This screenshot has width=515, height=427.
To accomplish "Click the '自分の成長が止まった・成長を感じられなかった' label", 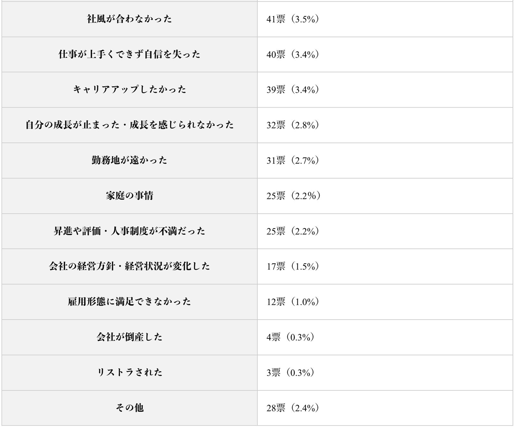I will pyautogui.click(x=129, y=125).
